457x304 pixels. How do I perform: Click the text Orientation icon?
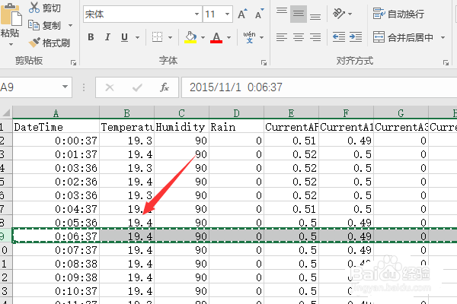[x=339, y=14]
